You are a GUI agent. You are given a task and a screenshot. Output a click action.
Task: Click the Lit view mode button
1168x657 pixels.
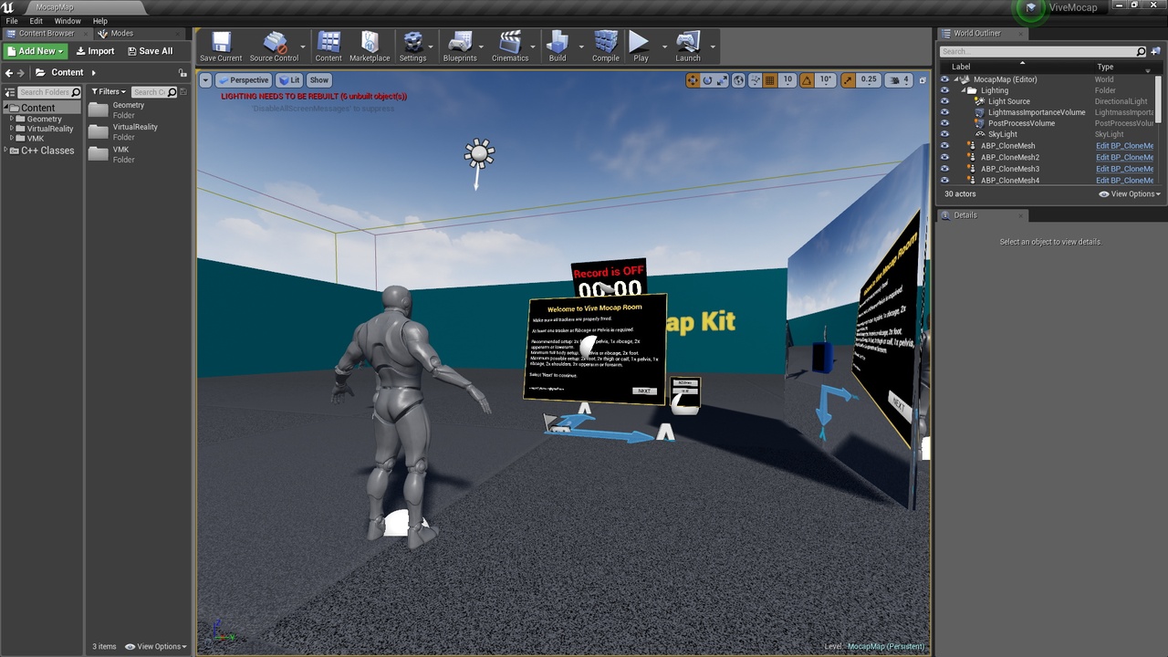coord(289,80)
